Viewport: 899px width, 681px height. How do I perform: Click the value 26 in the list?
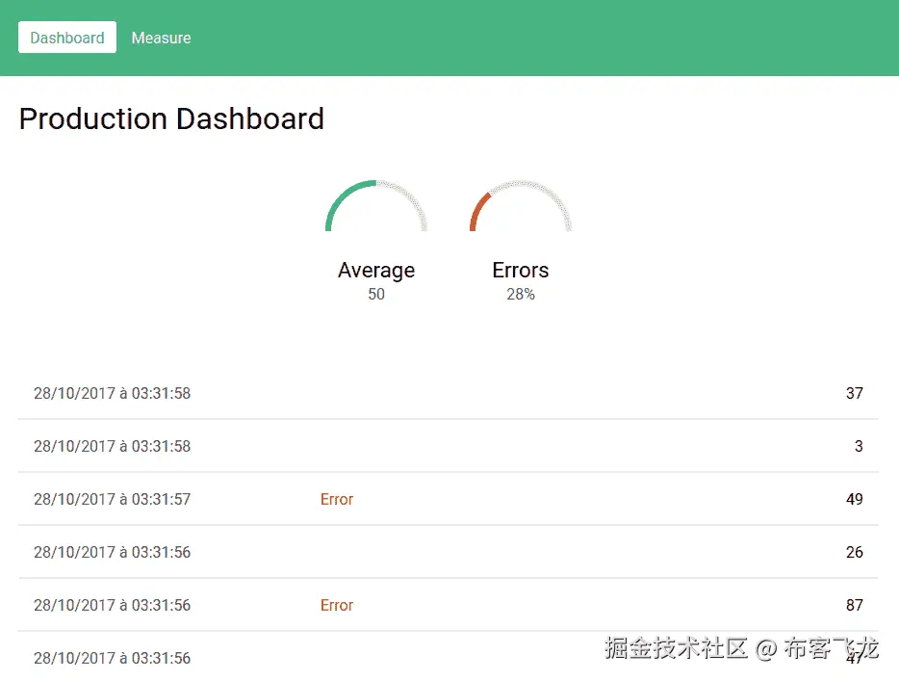pos(855,552)
